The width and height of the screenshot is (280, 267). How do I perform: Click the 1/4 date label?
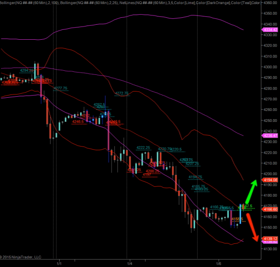pos(130,263)
